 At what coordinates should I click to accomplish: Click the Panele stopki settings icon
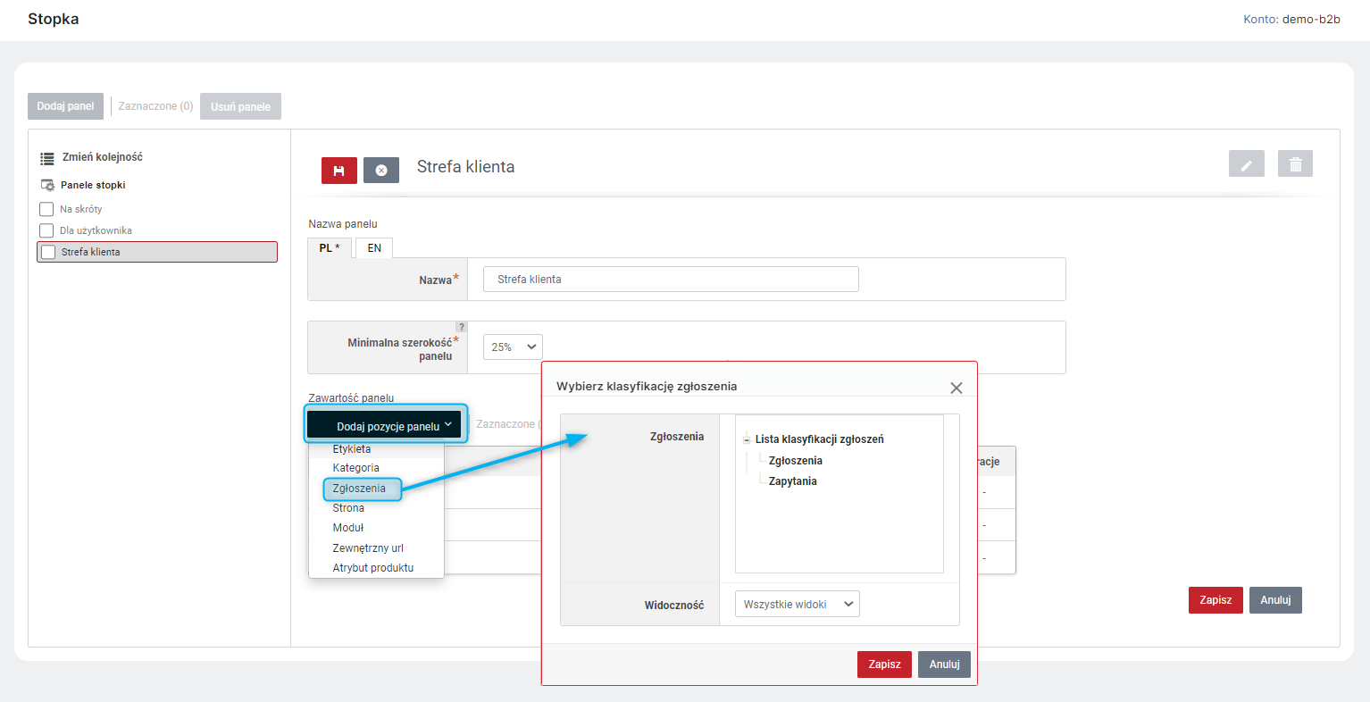pos(47,185)
